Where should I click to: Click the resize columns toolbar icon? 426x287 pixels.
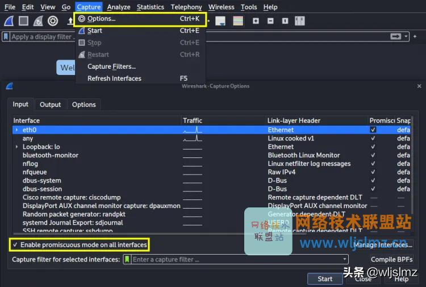299,21
